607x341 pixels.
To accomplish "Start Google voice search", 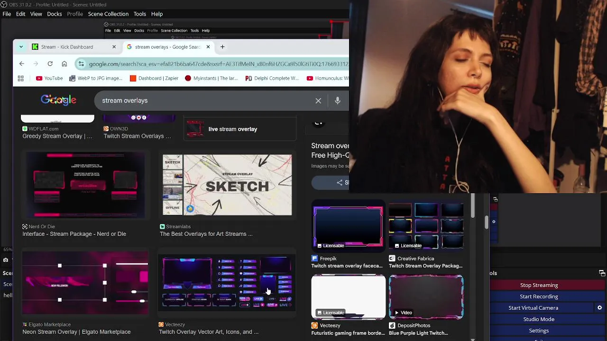I will (x=338, y=100).
